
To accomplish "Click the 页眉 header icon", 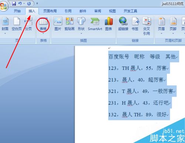I will (161, 21).
